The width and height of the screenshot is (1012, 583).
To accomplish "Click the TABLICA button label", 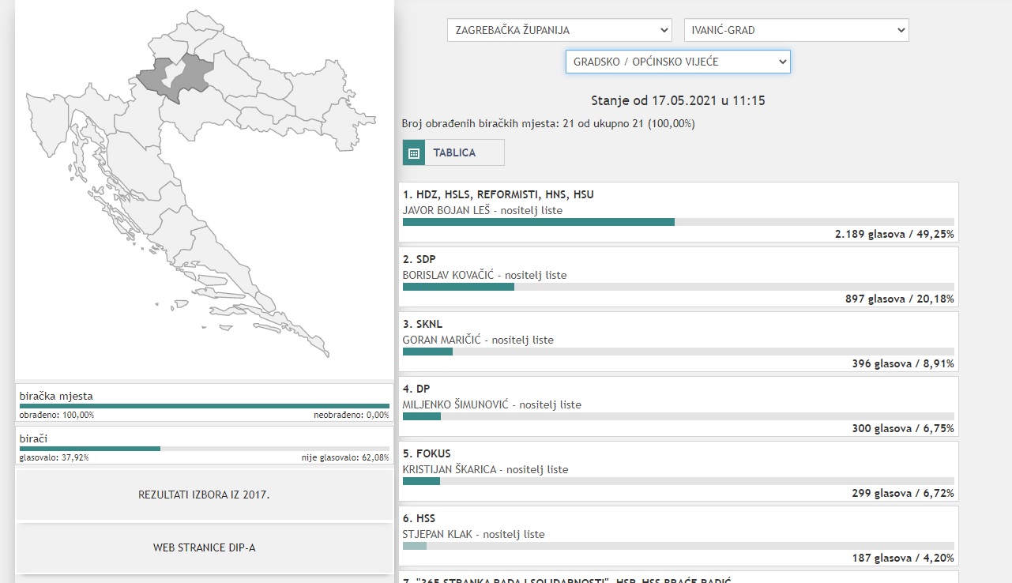I will (454, 153).
